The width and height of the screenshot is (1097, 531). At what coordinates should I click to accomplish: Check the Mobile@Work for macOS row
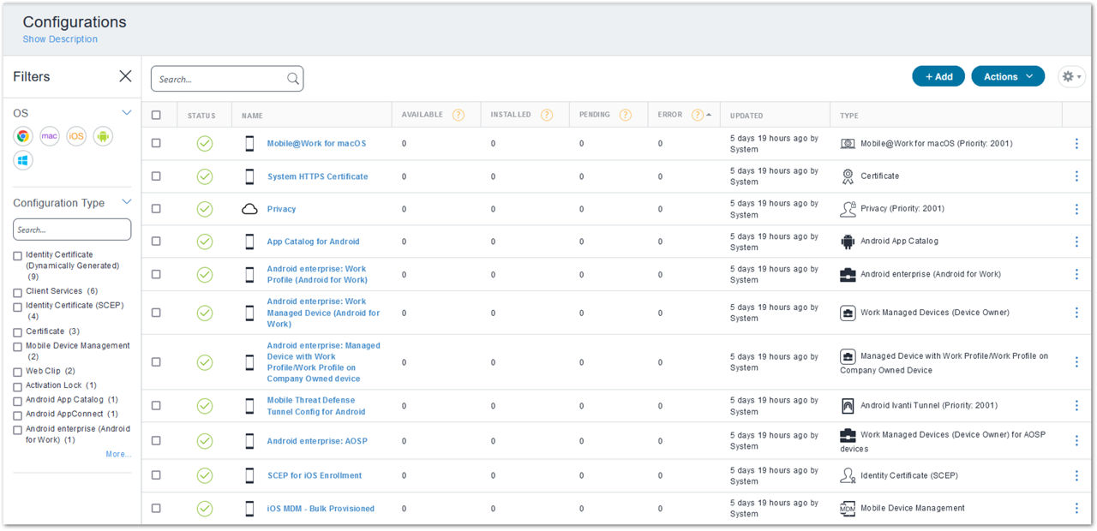click(x=156, y=143)
